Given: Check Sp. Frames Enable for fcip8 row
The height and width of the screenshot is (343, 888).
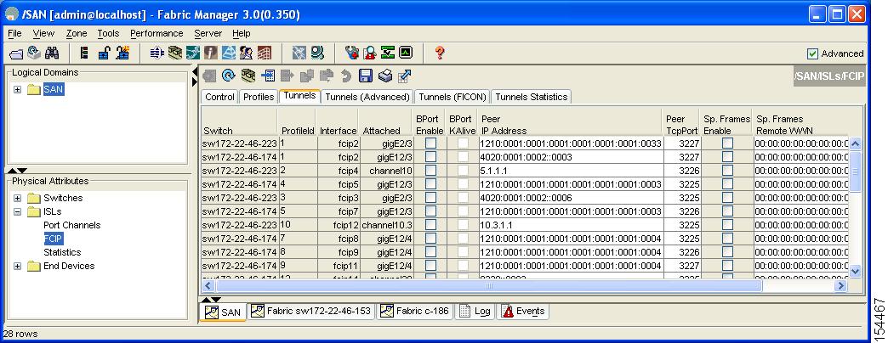Looking at the screenshot, I should coord(727,239).
